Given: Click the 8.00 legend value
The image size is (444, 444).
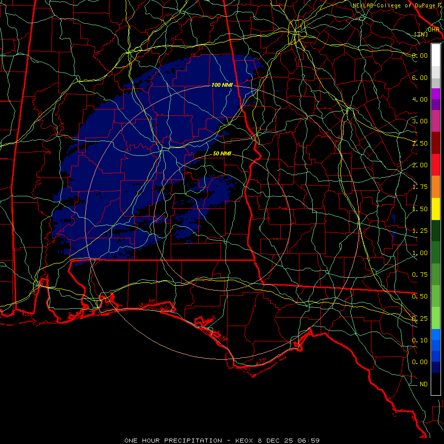Looking at the screenshot, I should [420, 55].
